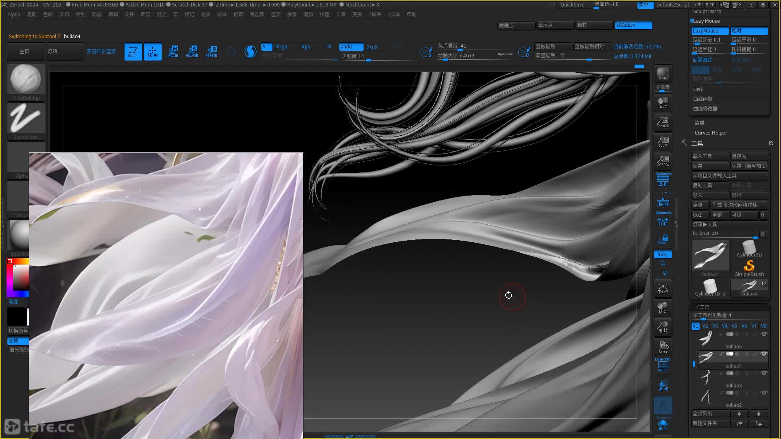Toggle the Zsub mode

pyautogui.click(x=372, y=47)
